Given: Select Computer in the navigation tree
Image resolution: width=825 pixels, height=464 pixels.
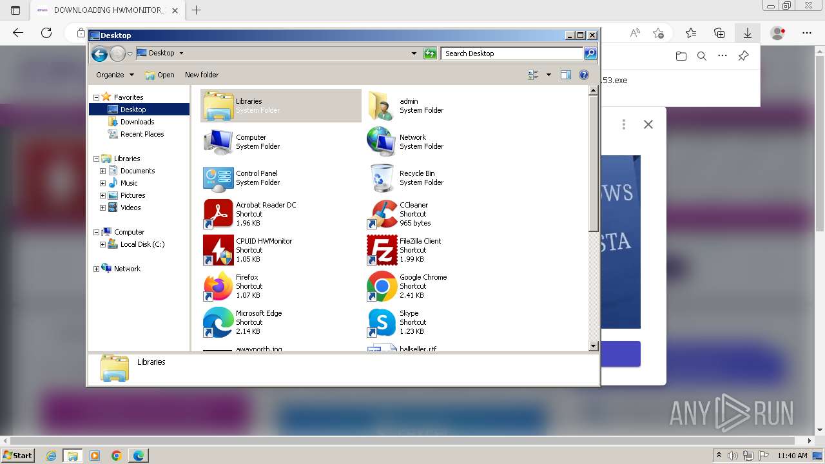Looking at the screenshot, I should 129,232.
